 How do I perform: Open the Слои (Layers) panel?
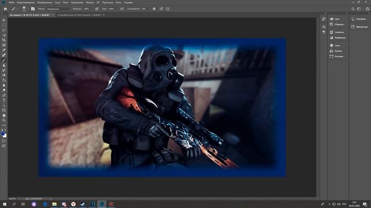coord(335,45)
